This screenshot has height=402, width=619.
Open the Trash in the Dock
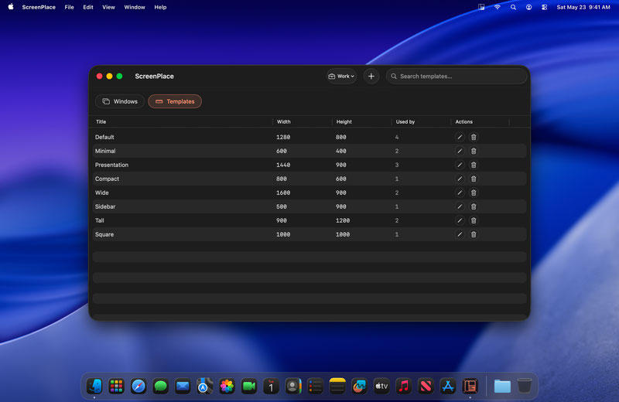click(x=525, y=386)
